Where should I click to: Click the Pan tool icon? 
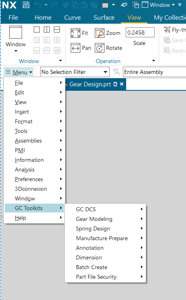pos(76,48)
